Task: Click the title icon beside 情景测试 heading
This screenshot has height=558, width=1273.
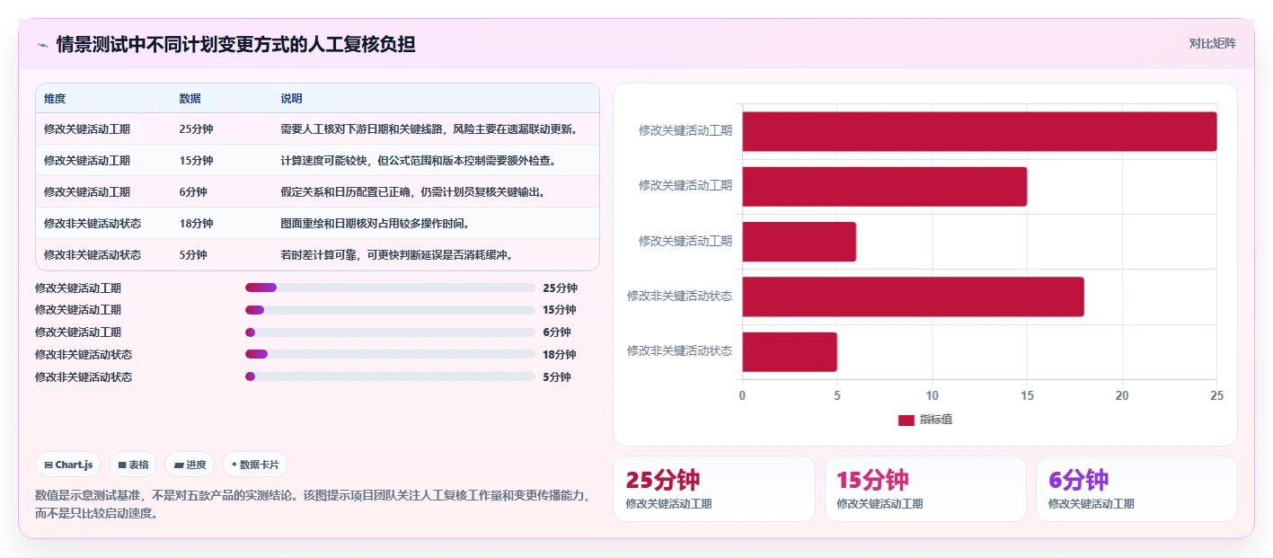Action: click(42, 45)
